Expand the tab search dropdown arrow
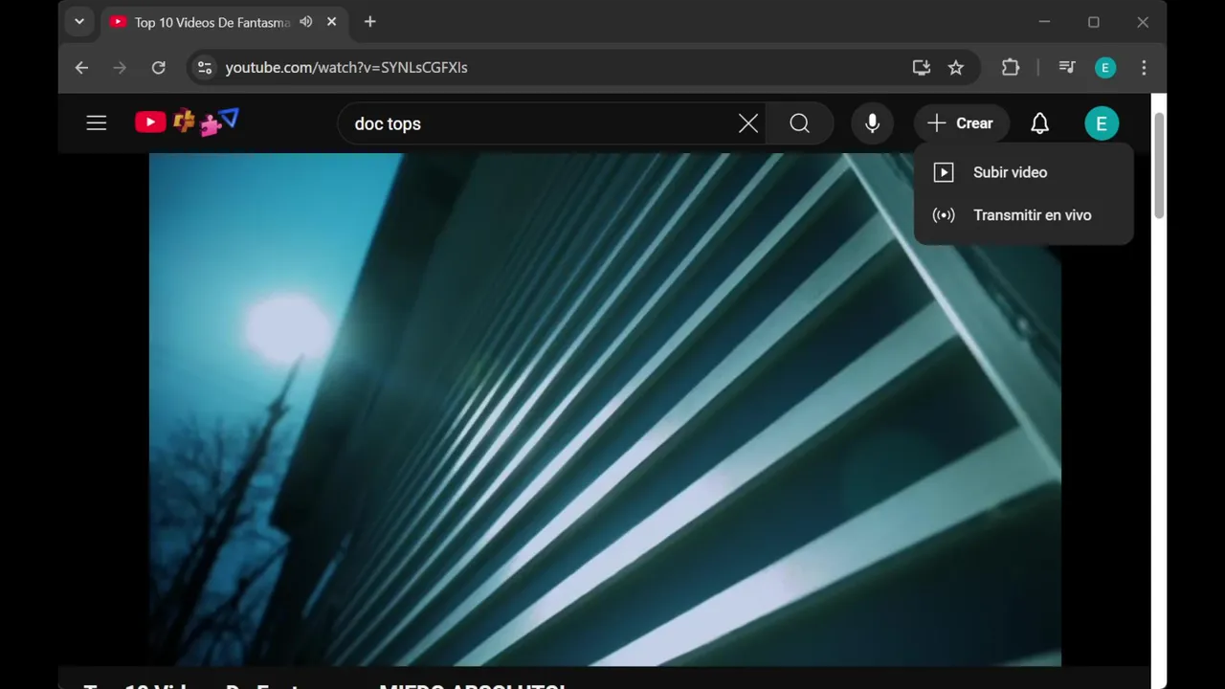The height and width of the screenshot is (689, 1225). [x=79, y=22]
